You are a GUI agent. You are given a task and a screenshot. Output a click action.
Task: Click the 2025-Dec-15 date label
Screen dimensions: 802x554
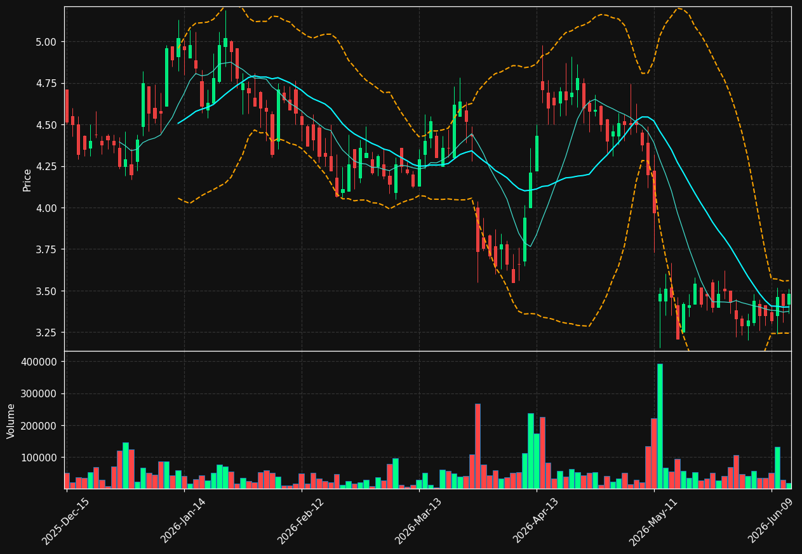pos(65,521)
